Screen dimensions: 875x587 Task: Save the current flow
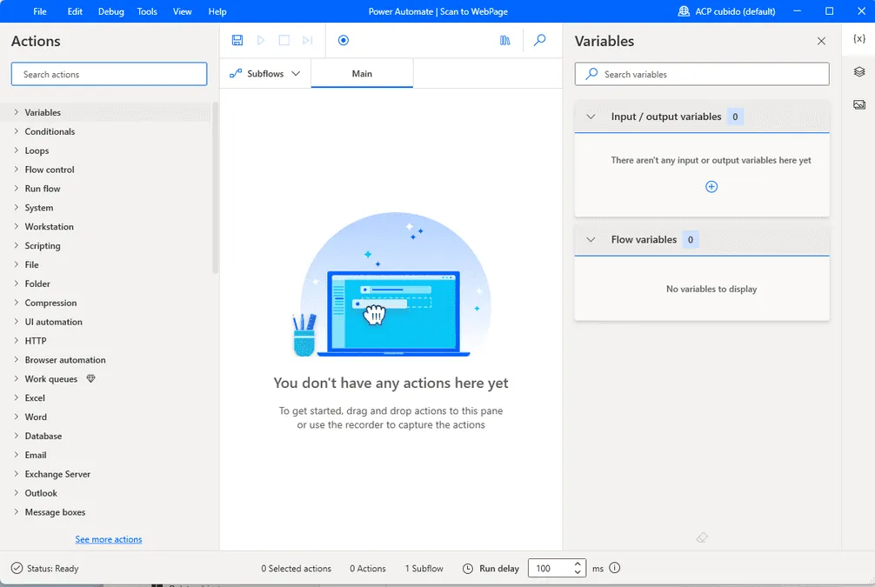[x=237, y=40]
